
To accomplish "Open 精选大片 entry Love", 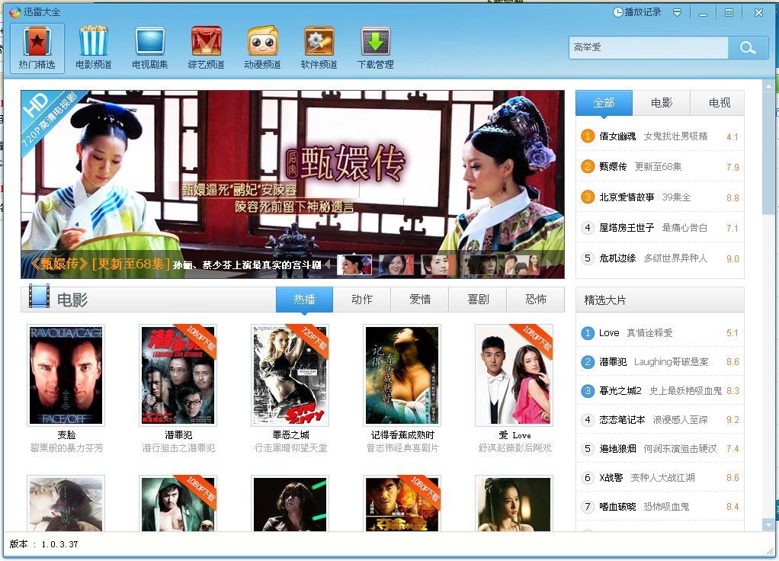I will (x=660, y=332).
